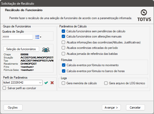Click the red X delete profile icon

click(x=52, y=83)
